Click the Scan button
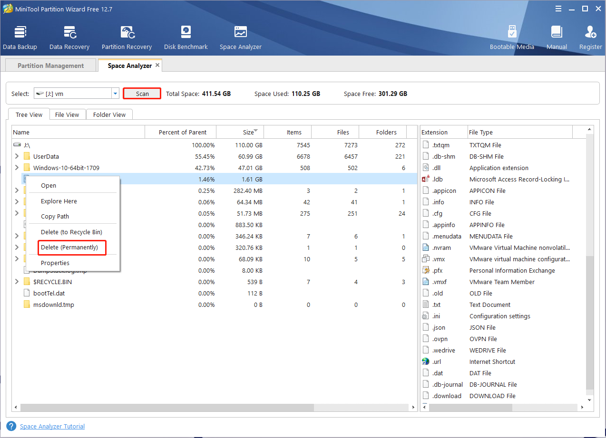Viewport: 606px width, 438px height. point(142,94)
